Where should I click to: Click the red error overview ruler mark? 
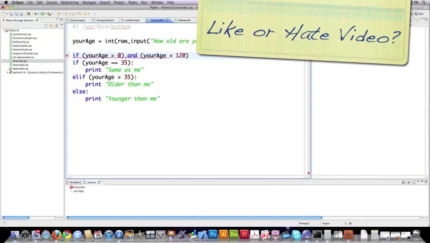(308, 173)
